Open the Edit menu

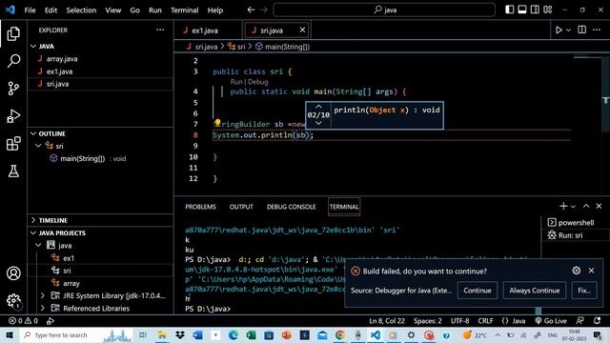point(51,10)
